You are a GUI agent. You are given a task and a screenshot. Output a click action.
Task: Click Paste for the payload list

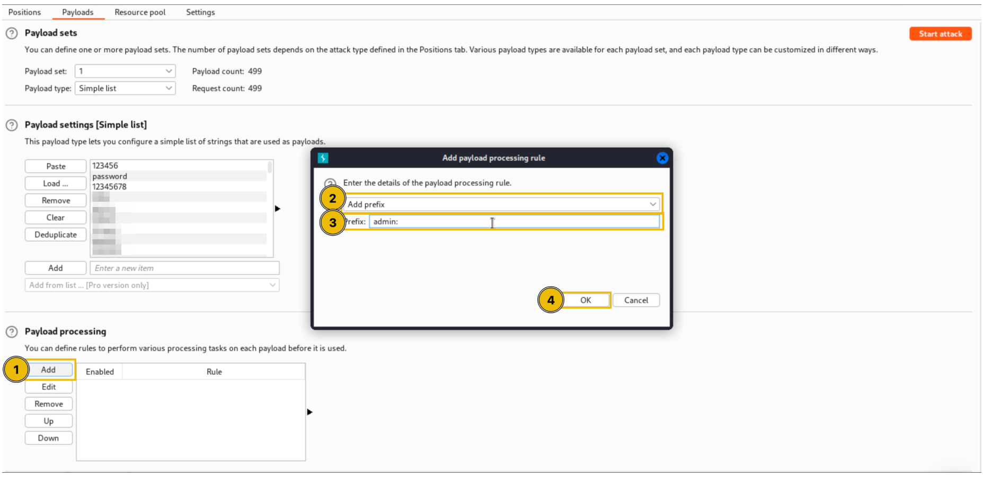(56, 166)
